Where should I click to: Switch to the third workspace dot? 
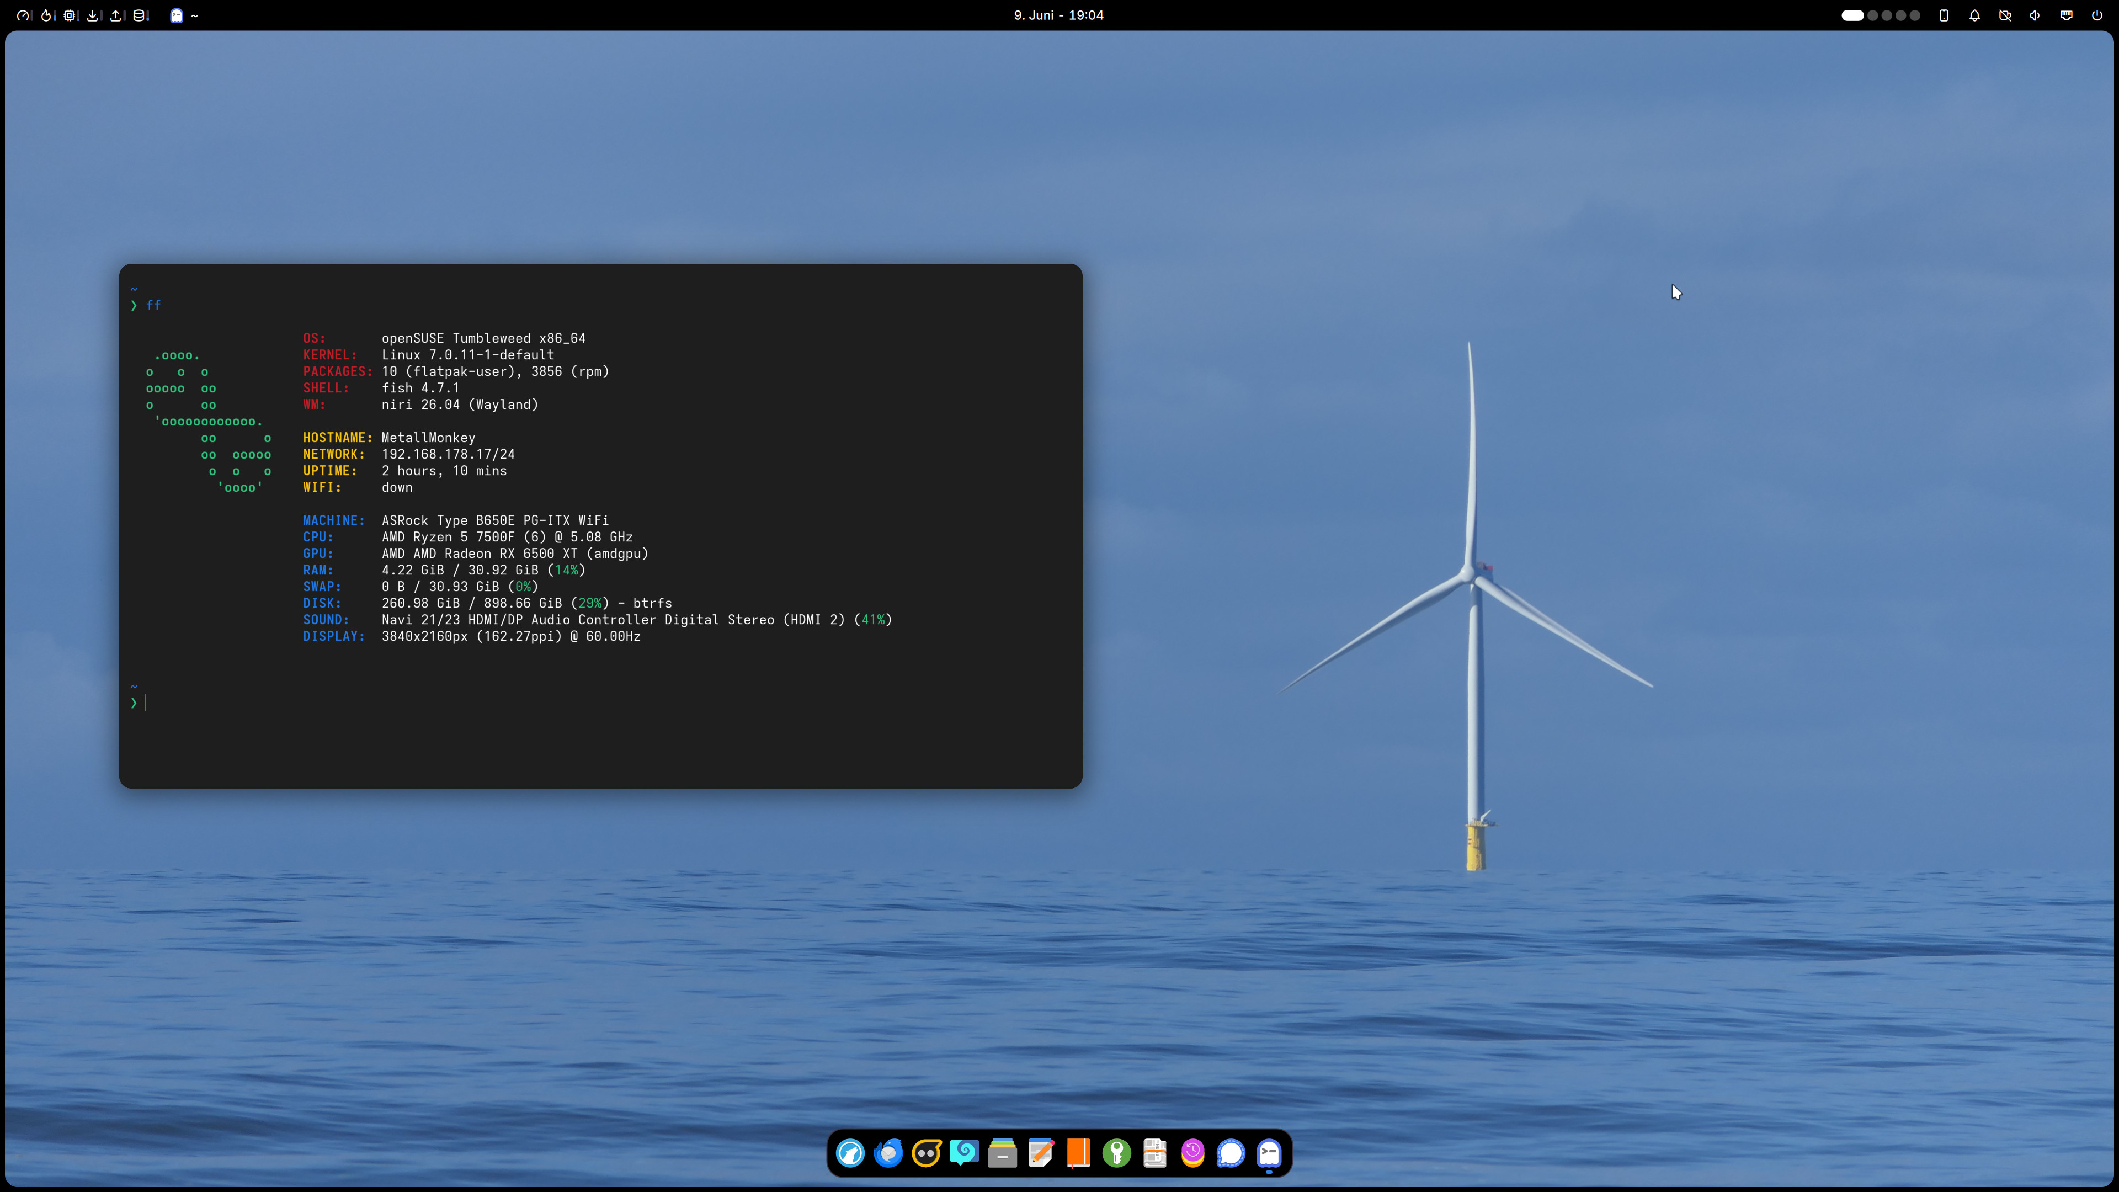coord(1887,15)
